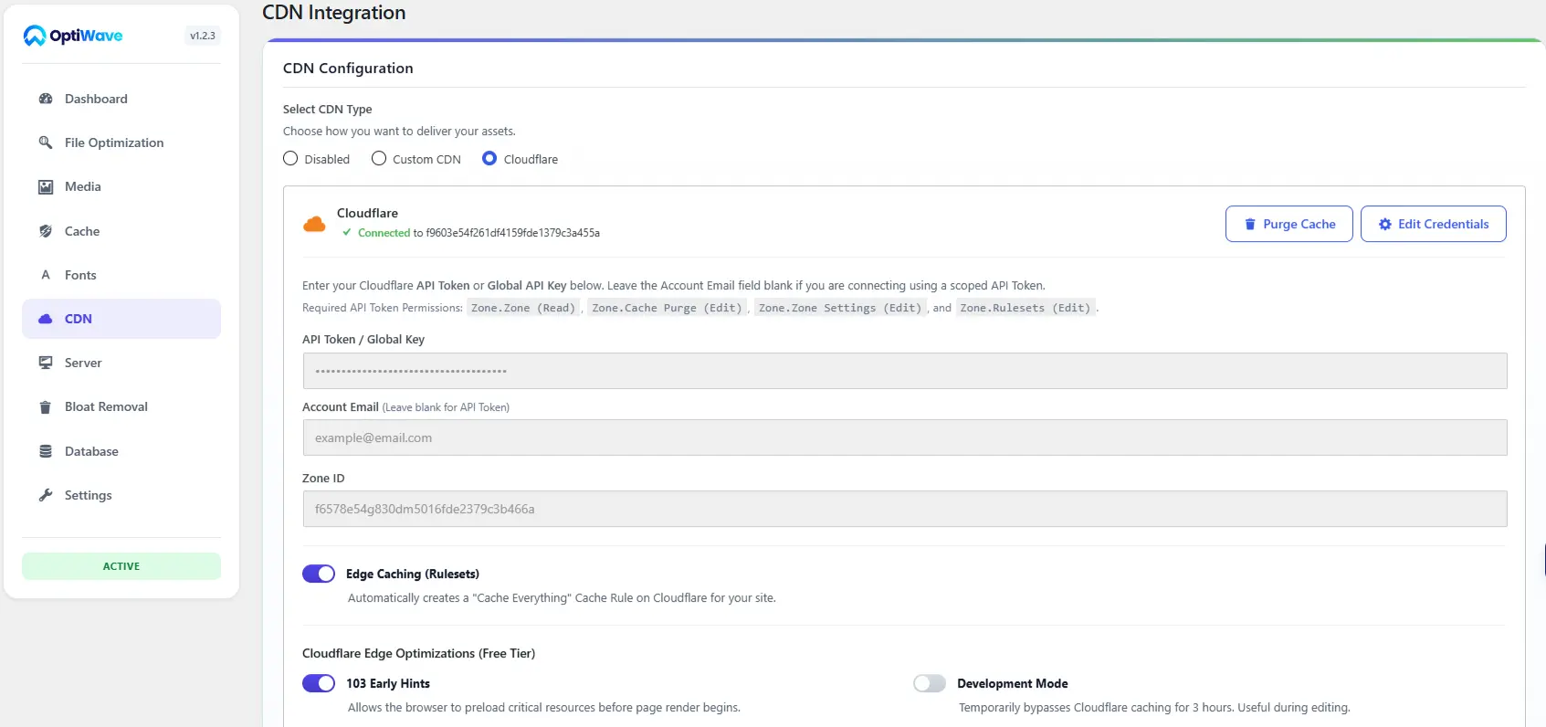Click the Zone ID input field
This screenshot has width=1546, height=727.
905,509
